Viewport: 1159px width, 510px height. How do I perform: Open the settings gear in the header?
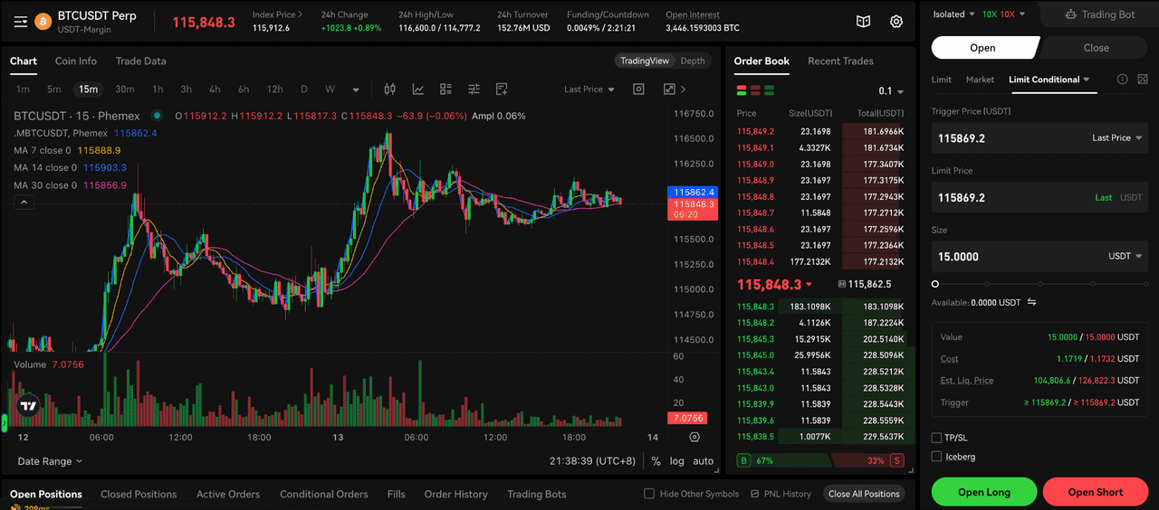pos(896,22)
